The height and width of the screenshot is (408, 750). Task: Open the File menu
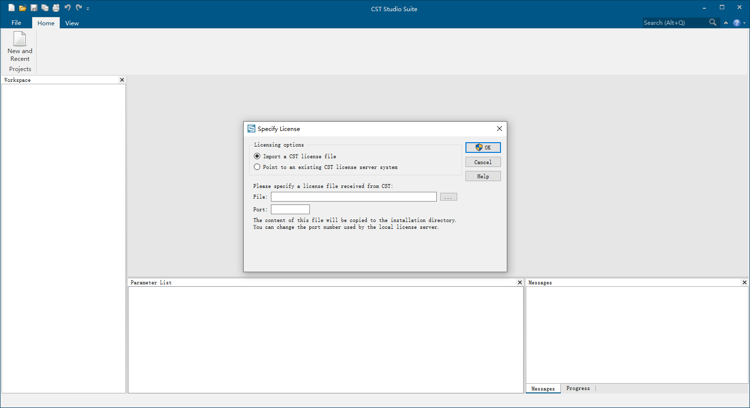pyautogui.click(x=17, y=23)
